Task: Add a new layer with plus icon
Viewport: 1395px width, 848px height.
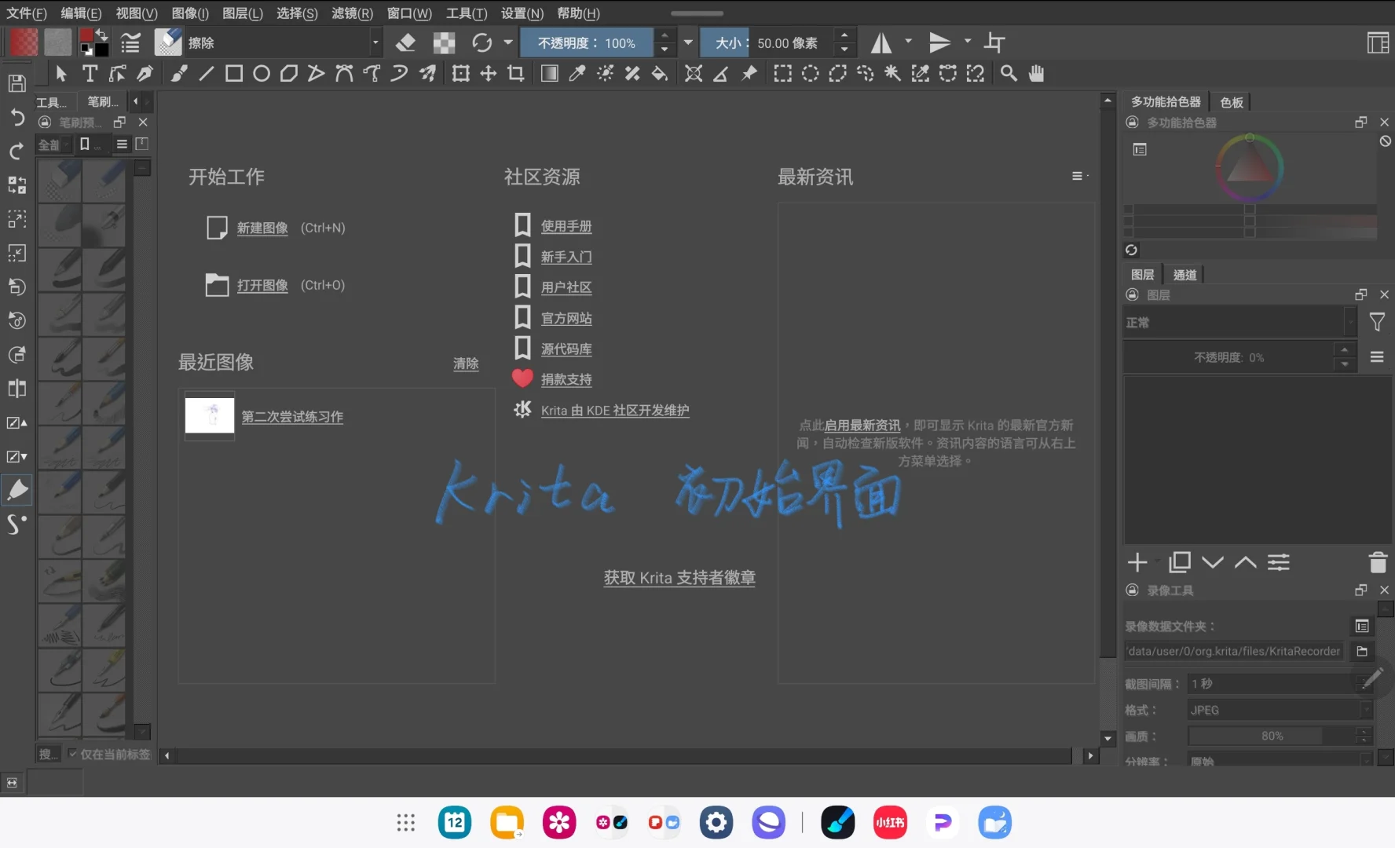Action: coord(1137,562)
